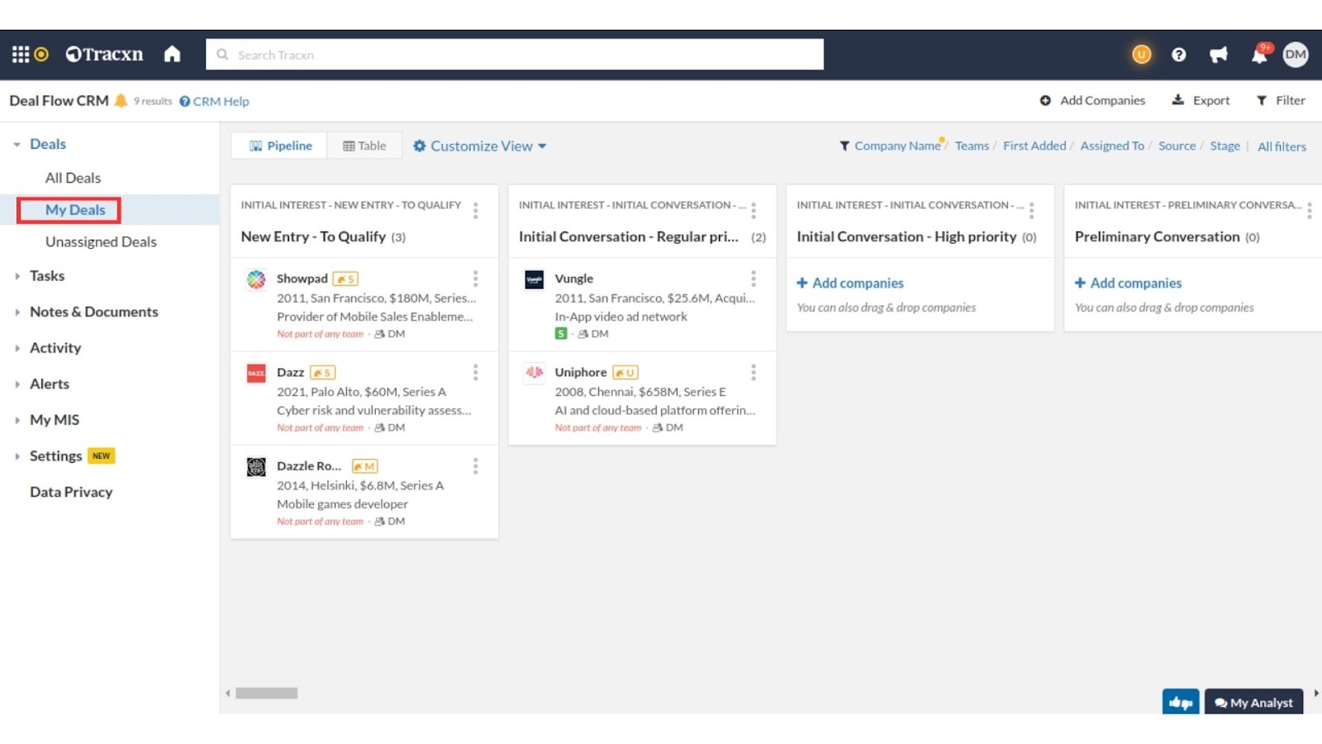The height and width of the screenshot is (744, 1322).
Task: Select All Deals in sidebar
Action: point(73,178)
